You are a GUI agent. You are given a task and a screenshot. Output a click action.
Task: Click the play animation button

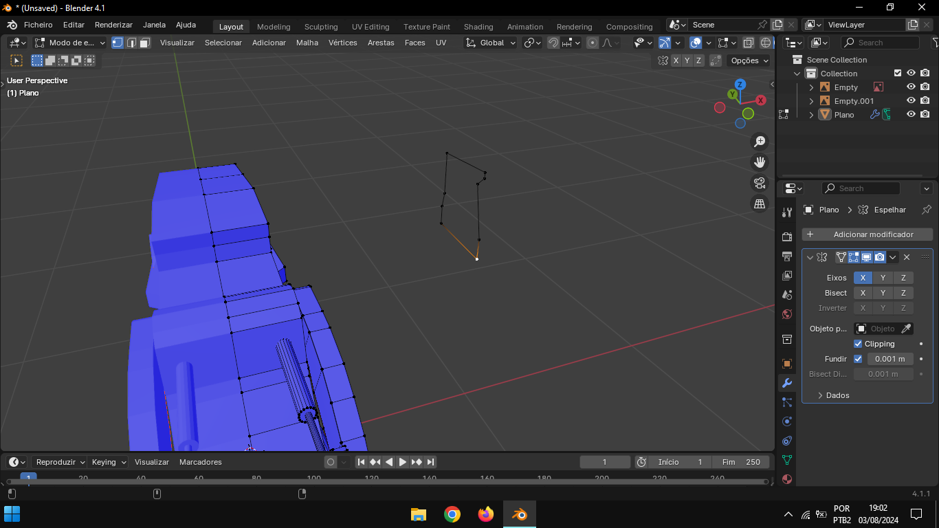403,462
